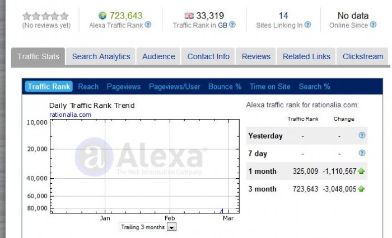Screen dimensions: 392x238
Task: Click help icon next to Traffic Rank in GB
Action: pos(232,25)
